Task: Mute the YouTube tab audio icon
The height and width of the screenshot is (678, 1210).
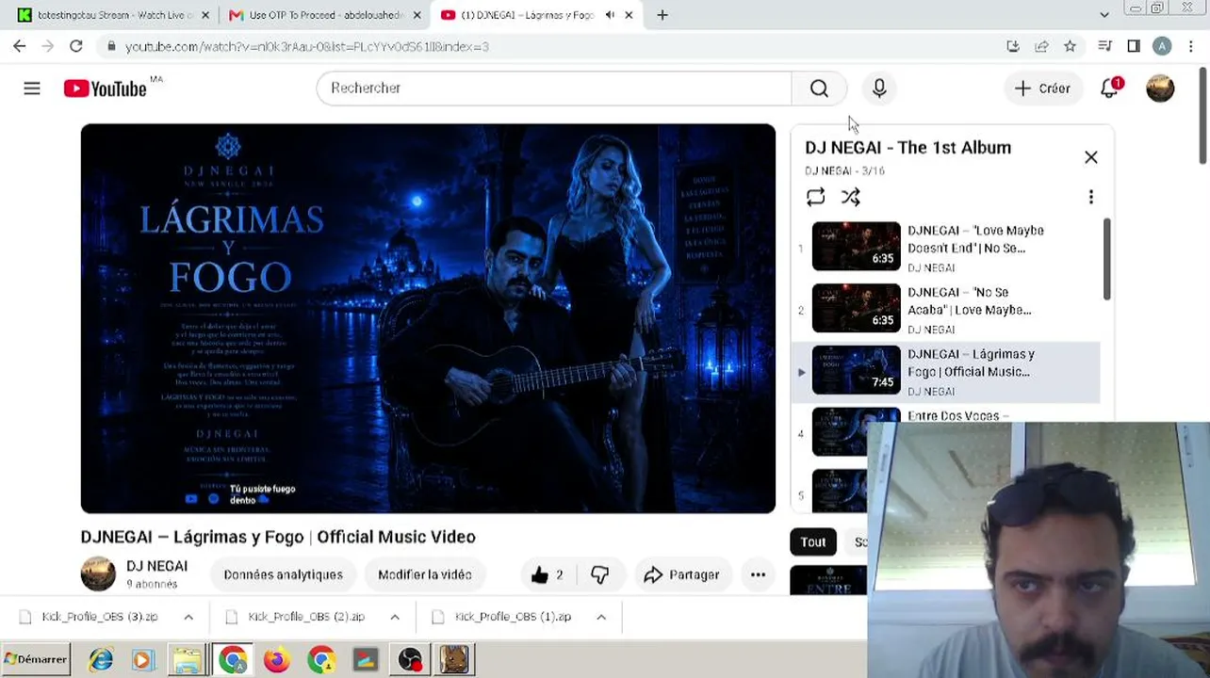Action: [610, 15]
